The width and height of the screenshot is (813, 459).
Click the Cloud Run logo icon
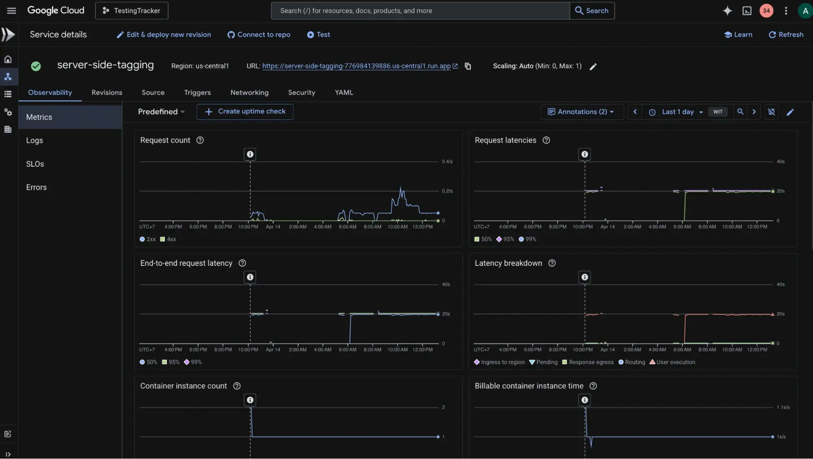click(8, 35)
